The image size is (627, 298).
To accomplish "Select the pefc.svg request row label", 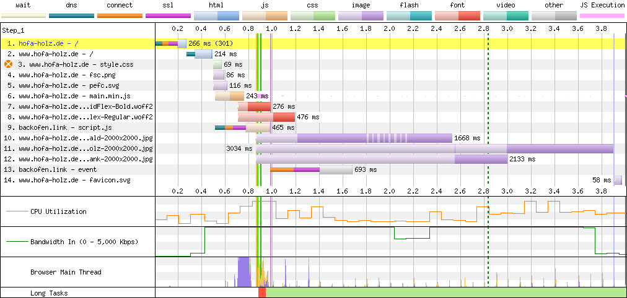I will 63,85.
